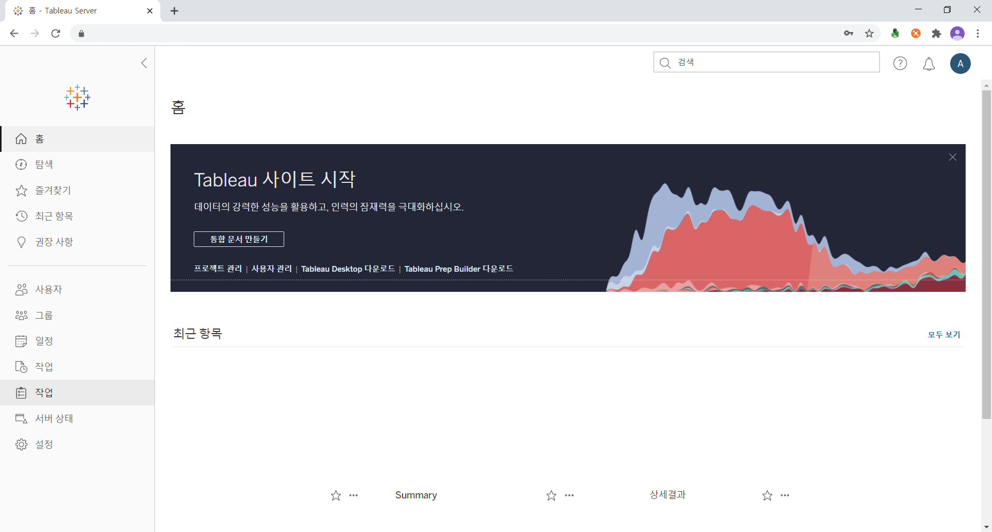Open the 홈 sidebar item
Screen dimensions: 992x532
pyautogui.click(x=78, y=139)
